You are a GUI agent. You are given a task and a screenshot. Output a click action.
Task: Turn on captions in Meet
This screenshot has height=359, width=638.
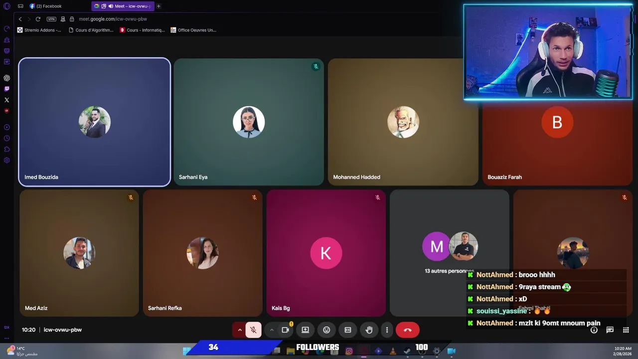tap(348, 330)
